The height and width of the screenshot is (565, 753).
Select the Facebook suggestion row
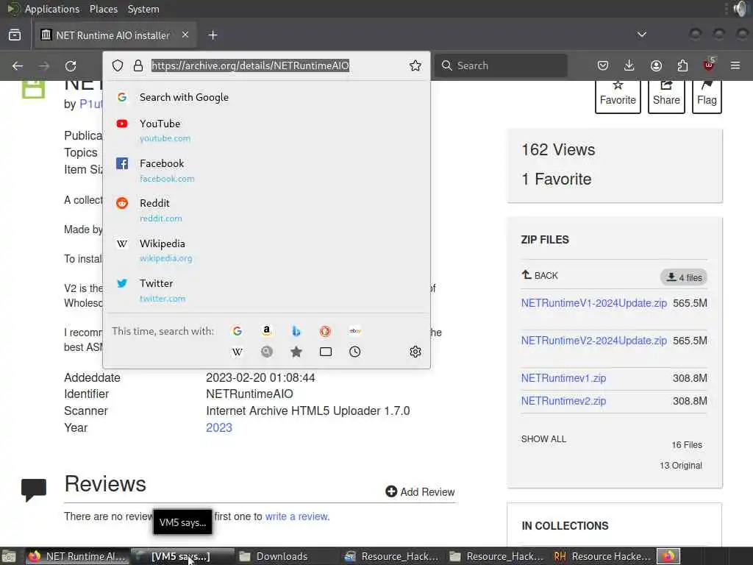266,171
